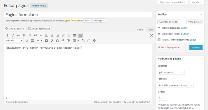Redo the last undone edit

pyautogui.click(x=89, y=41)
